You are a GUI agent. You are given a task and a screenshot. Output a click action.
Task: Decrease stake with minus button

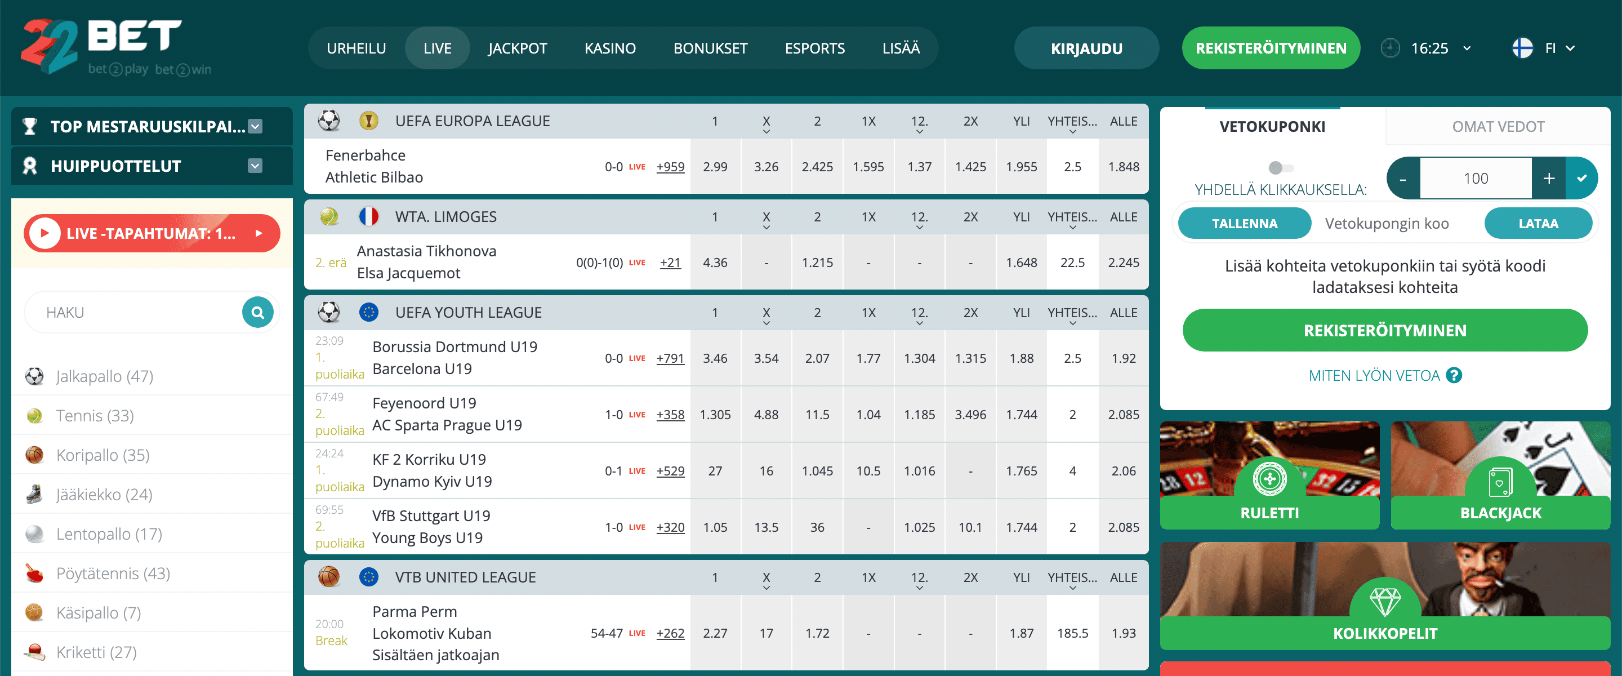[x=1403, y=178]
